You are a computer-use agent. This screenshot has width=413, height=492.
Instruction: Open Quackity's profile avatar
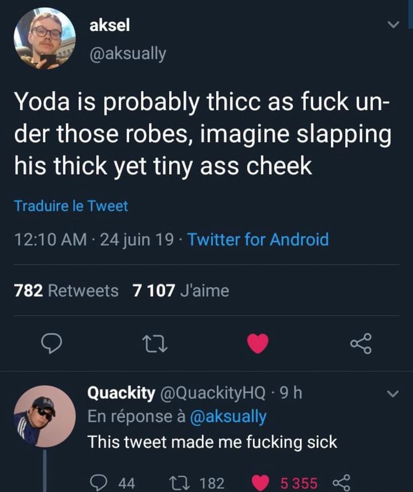point(45,417)
